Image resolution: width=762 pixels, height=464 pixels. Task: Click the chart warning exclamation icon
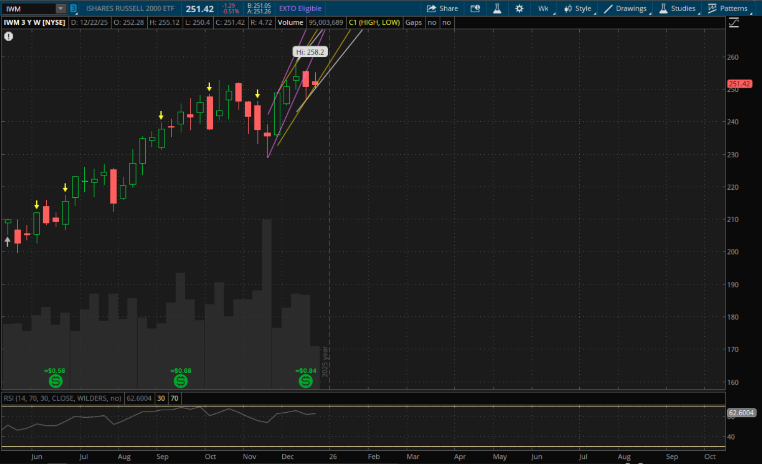click(9, 37)
